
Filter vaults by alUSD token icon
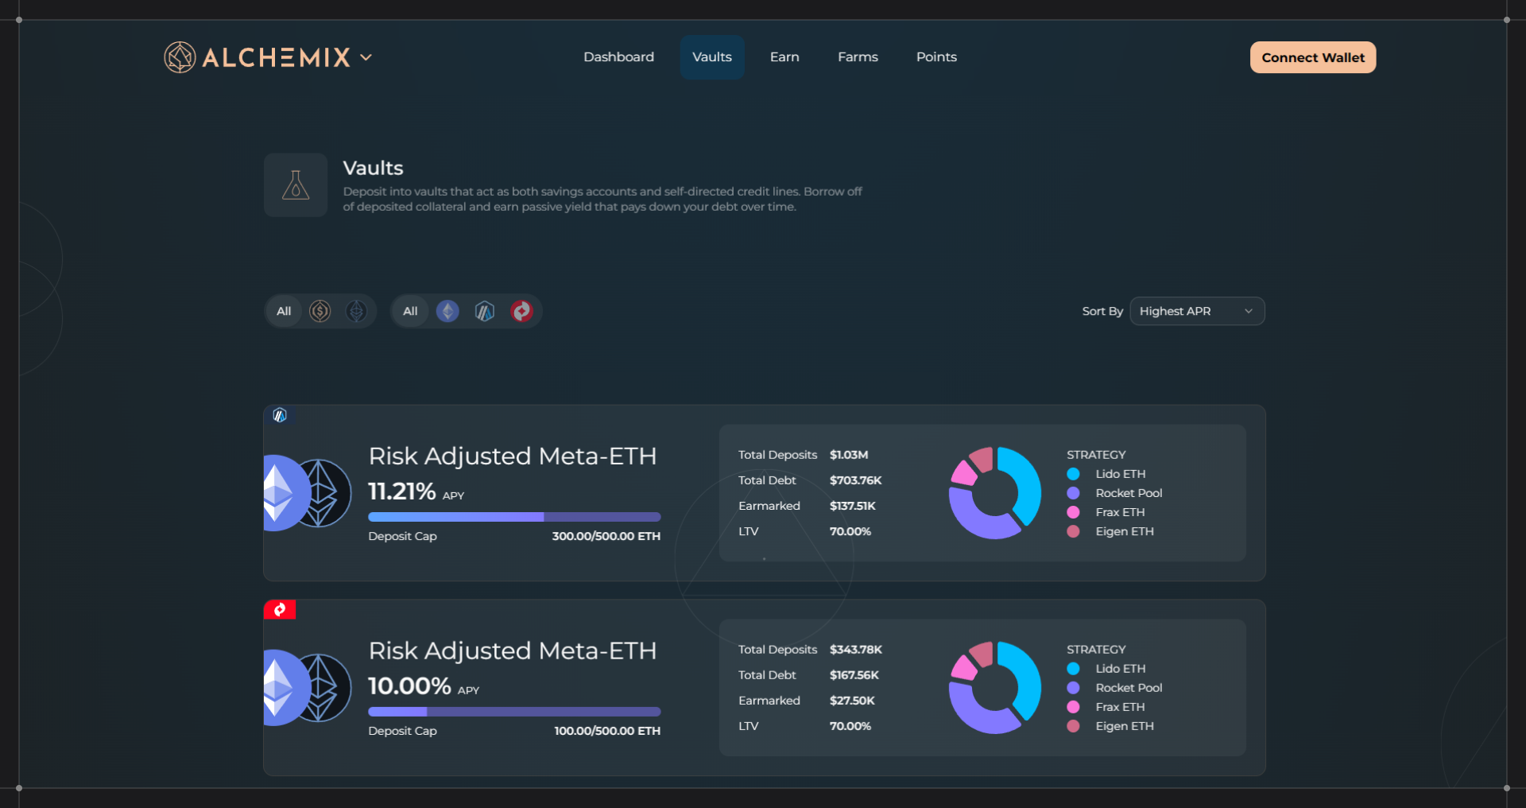(x=320, y=311)
